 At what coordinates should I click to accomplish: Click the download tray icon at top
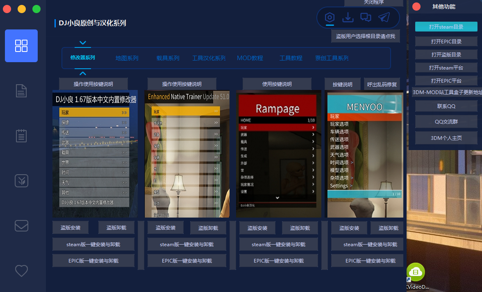click(348, 17)
